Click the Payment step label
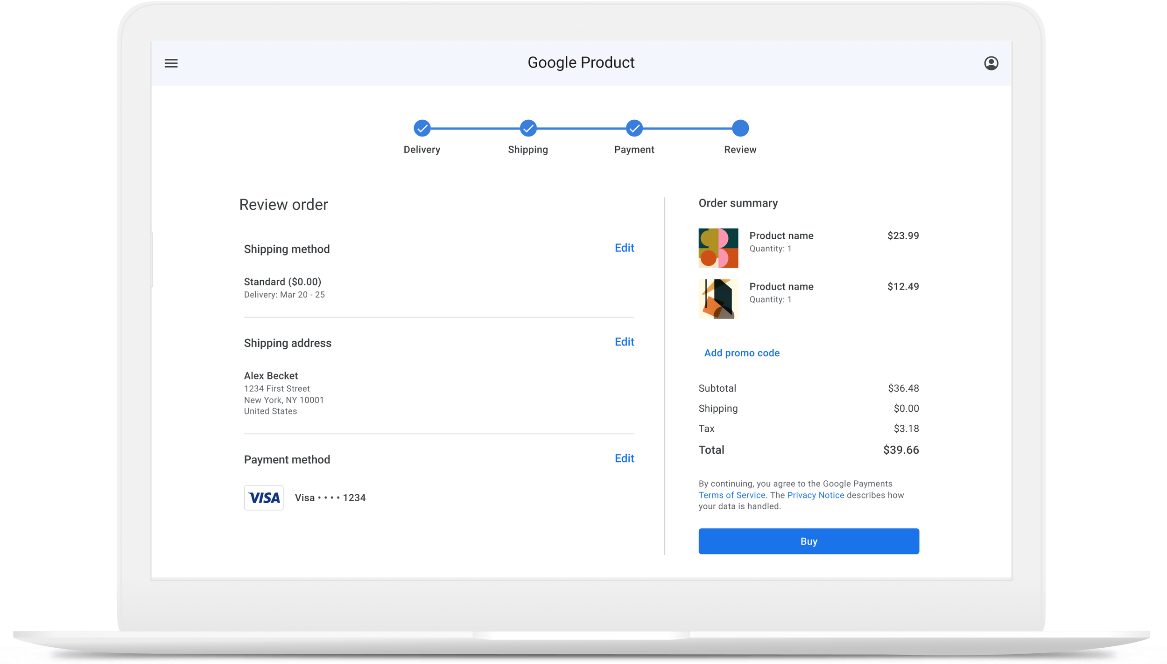 (x=633, y=150)
